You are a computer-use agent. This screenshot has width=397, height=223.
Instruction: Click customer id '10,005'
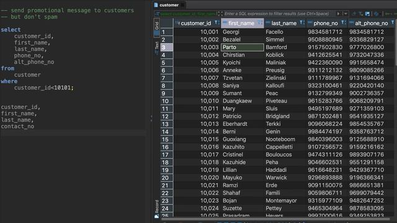(209, 63)
